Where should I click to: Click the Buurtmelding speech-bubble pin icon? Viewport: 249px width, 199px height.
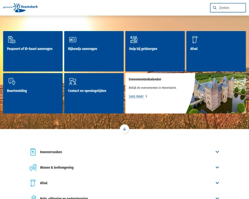click(12, 82)
